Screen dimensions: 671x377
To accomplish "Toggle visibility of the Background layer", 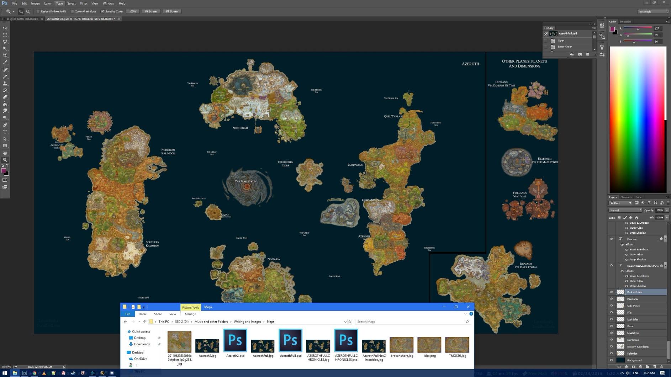I will [611, 360].
